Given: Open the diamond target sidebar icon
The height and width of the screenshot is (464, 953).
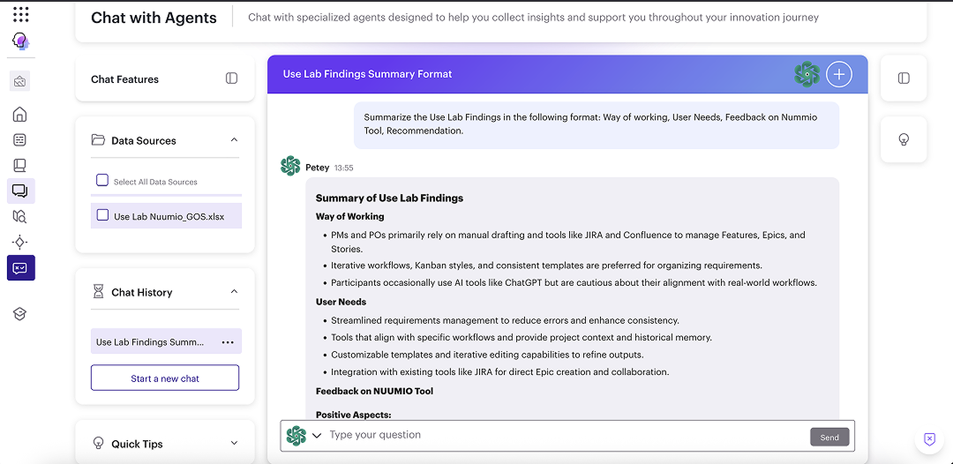Looking at the screenshot, I should (20, 243).
